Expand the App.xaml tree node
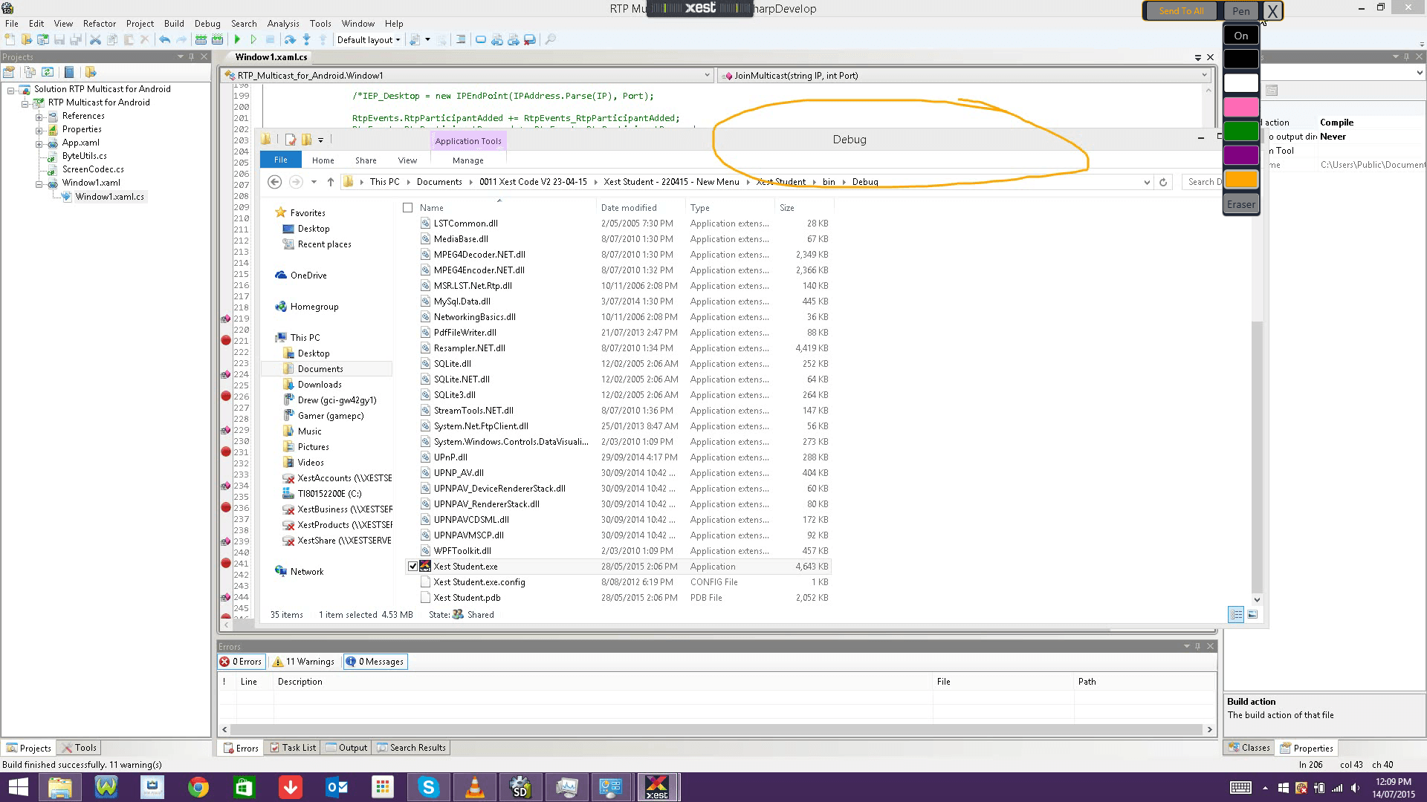The image size is (1427, 802). (x=39, y=143)
